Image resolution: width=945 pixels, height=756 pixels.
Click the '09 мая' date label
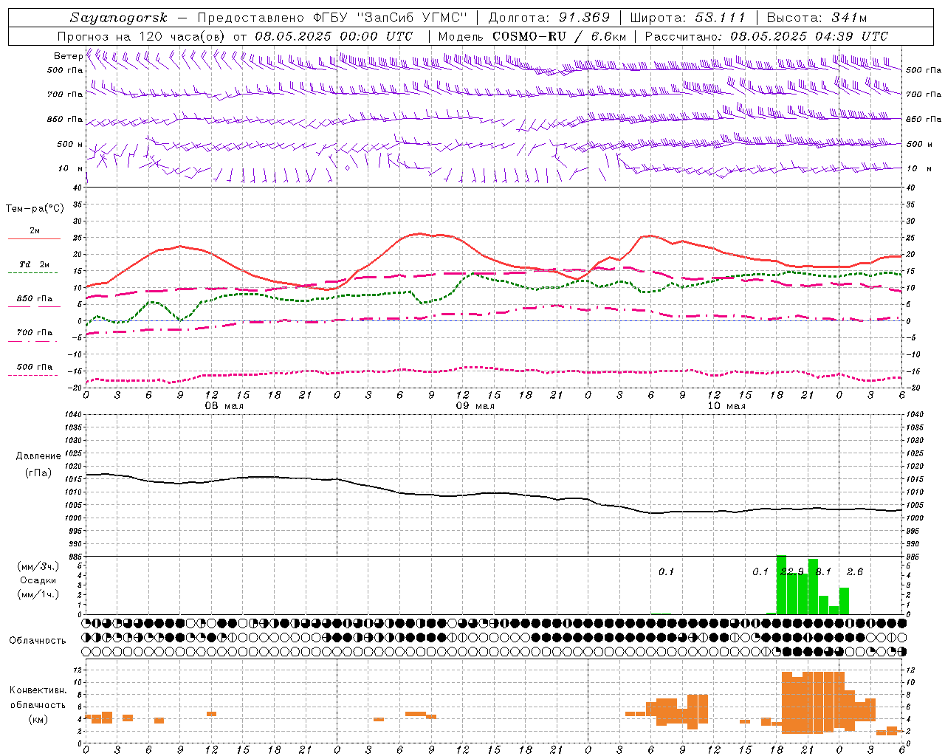coord(475,406)
